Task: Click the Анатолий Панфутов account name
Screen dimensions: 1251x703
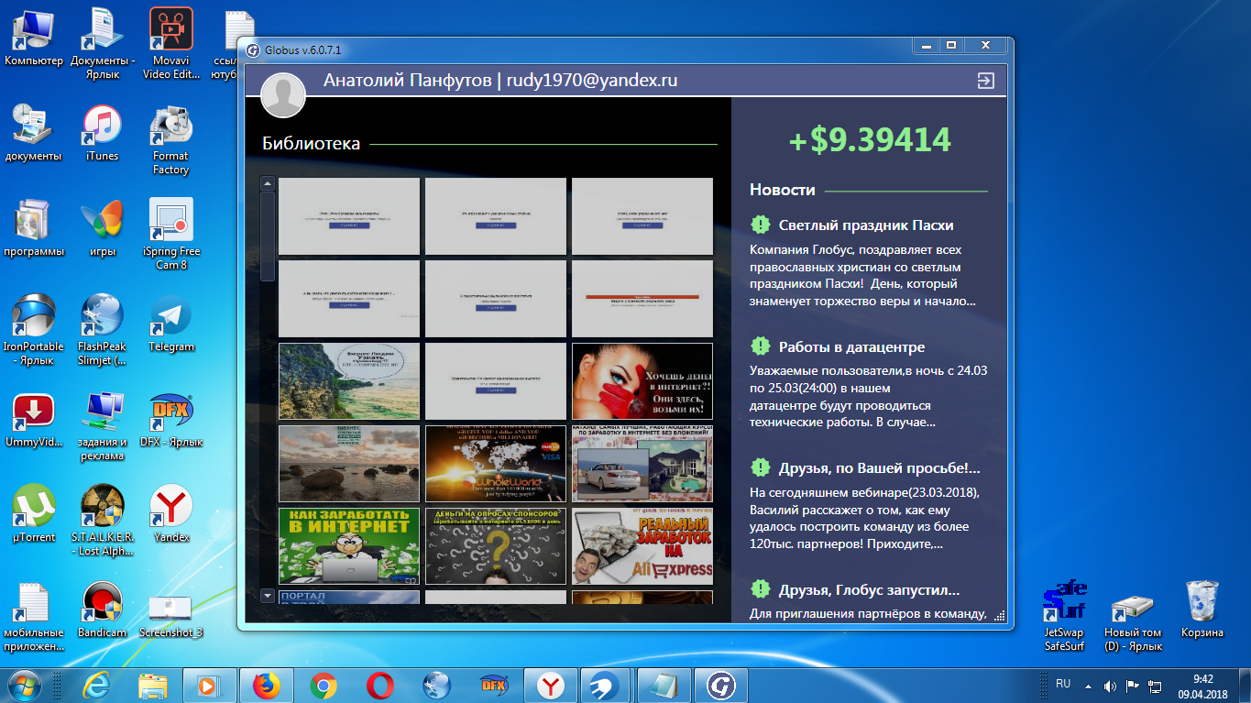Action: click(407, 81)
